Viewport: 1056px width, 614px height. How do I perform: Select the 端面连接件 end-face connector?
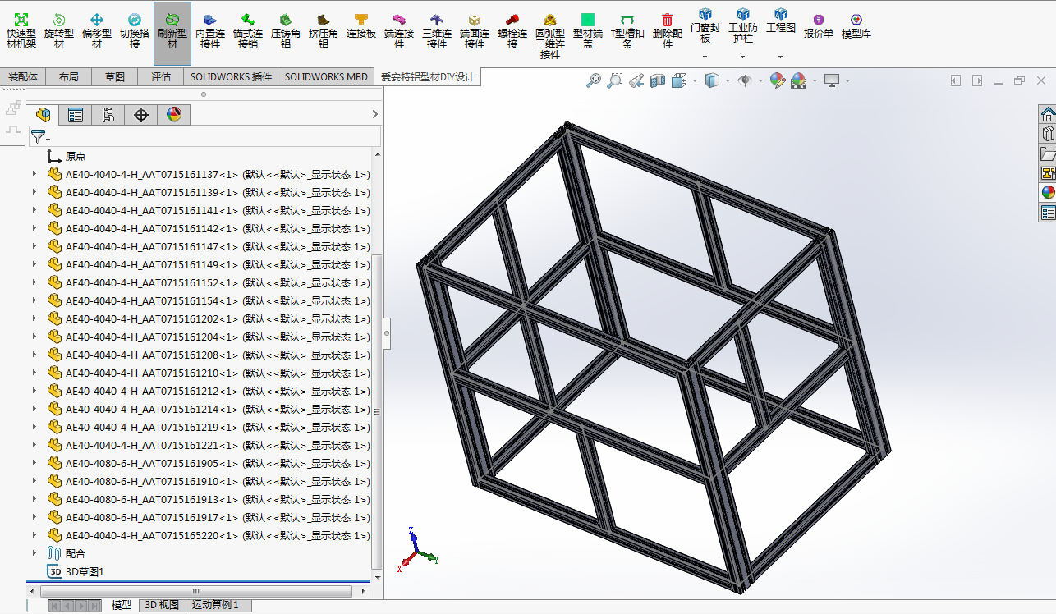tap(475, 31)
